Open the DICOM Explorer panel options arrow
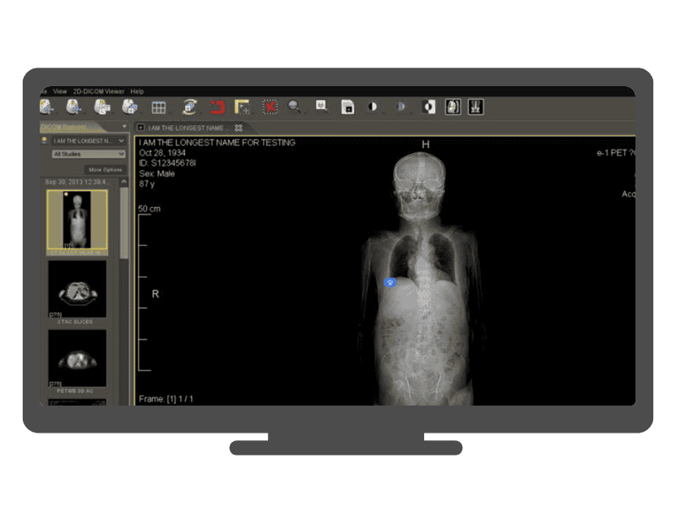The image size is (676, 507). tap(124, 127)
